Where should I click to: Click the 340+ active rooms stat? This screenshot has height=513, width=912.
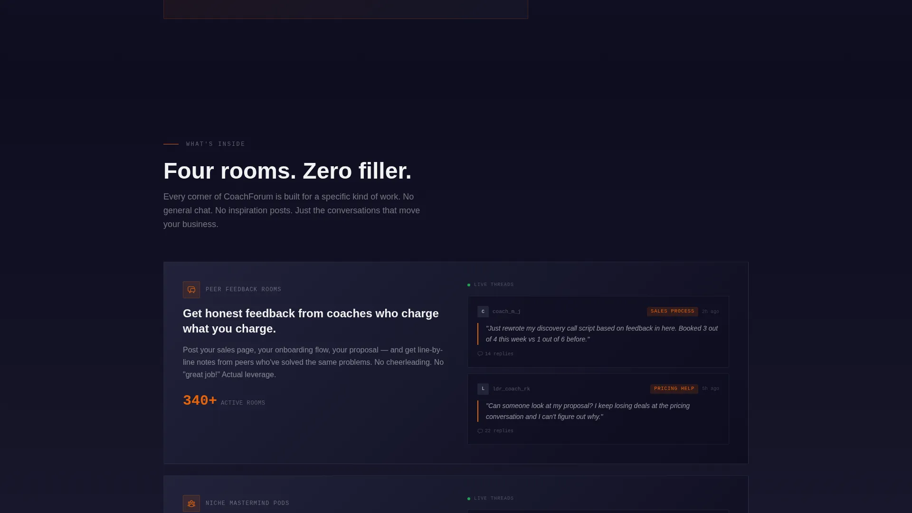click(x=224, y=401)
